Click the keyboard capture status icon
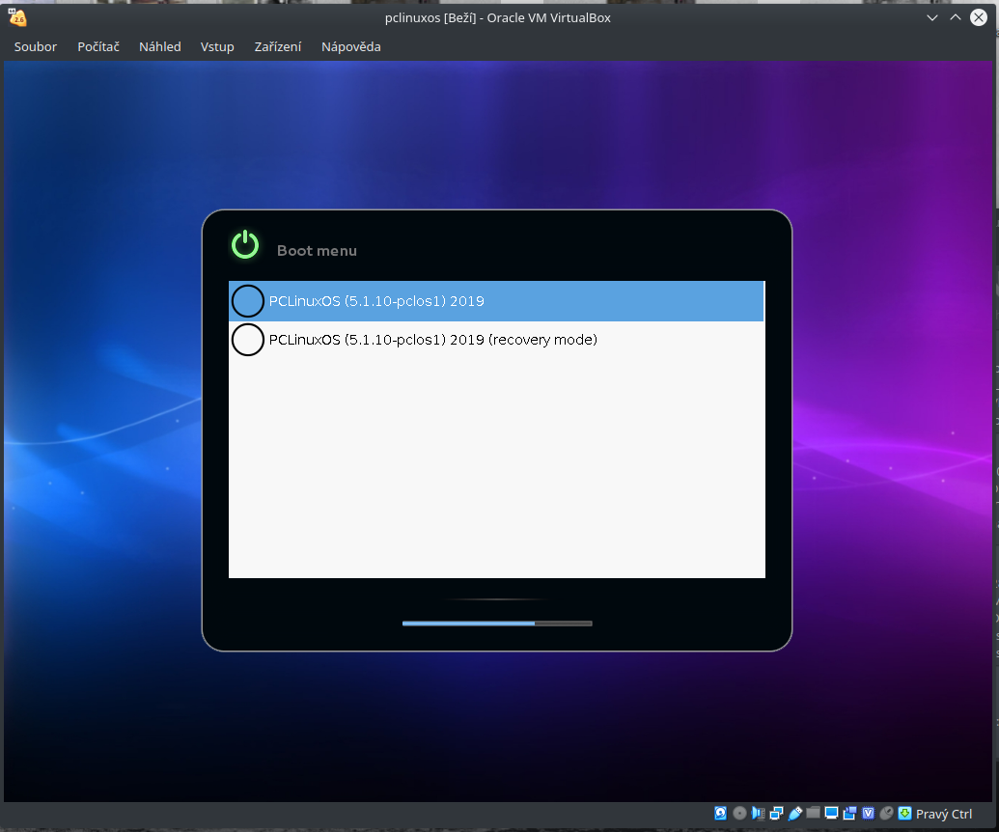Image resolution: width=999 pixels, height=832 pixels. (905, 814)
